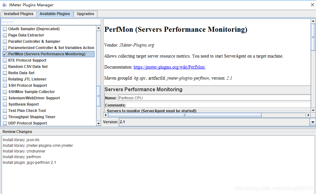Click the Vendor JMeter-Plugins.org text

click(x=129, y=45)
